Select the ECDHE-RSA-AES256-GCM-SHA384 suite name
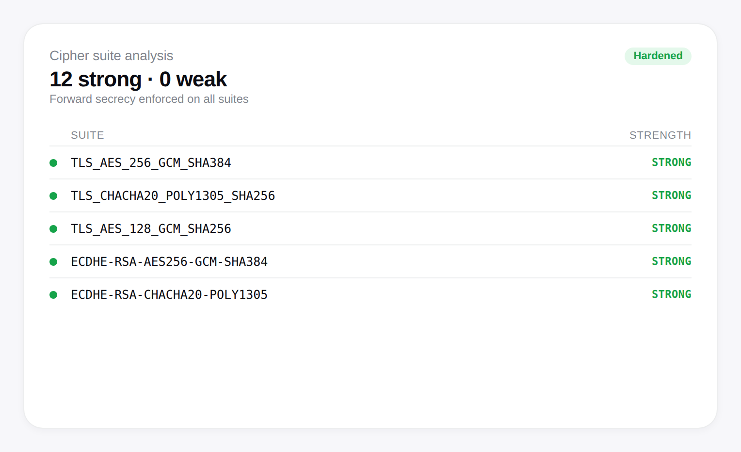Viewport: 741px width, 452px height. (x=169, y=262)
